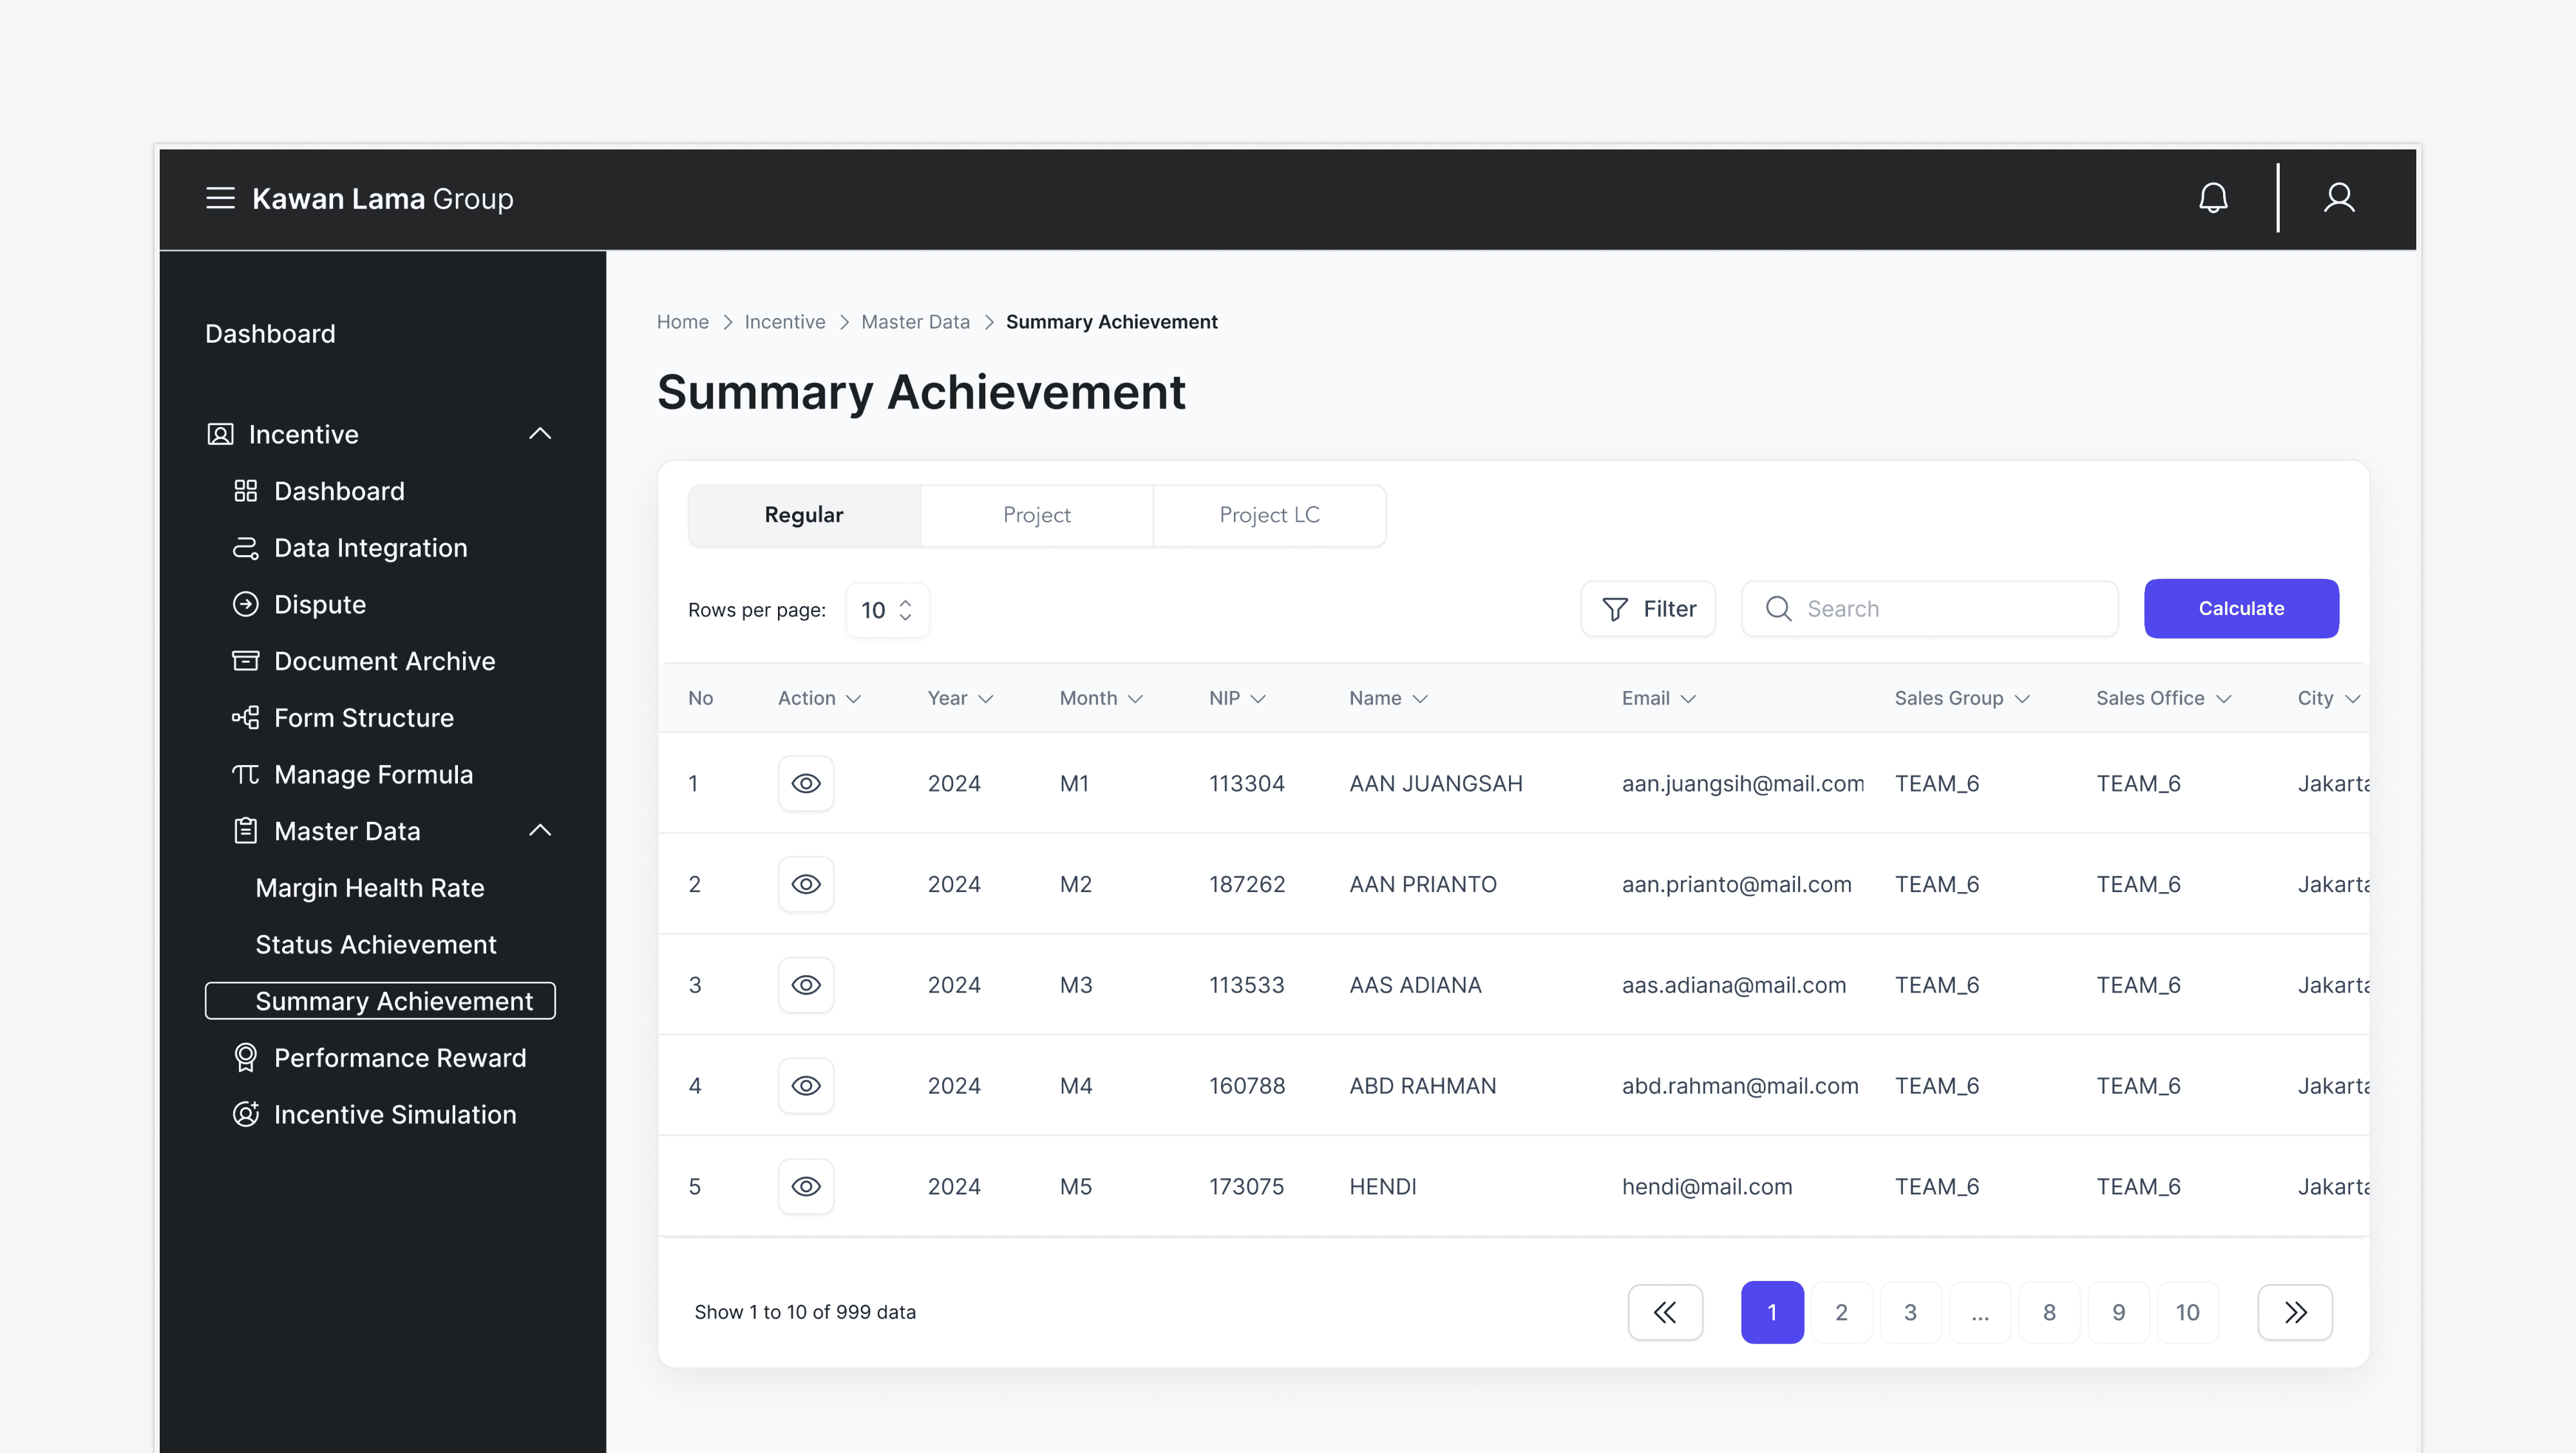The width and height of the screenshot is (2576, 1453).
Task: Open the Year column sort dropdown
Action: [x=987, y=698]
